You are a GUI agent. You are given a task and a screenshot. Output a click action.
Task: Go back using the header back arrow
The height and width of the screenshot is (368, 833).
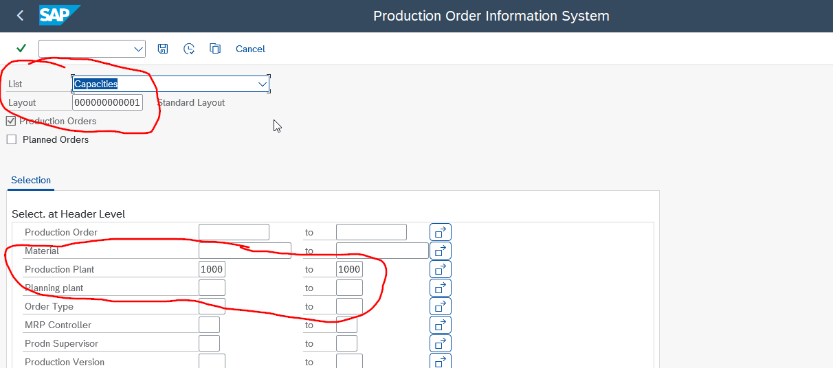tap(20, 15)
